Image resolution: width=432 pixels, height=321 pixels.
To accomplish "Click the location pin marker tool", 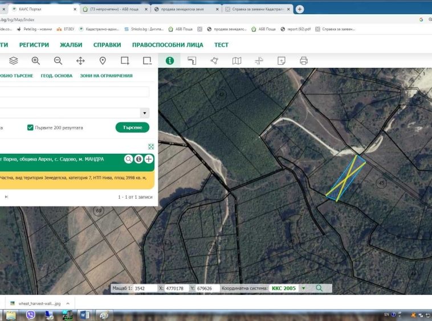I will (103, 60).
